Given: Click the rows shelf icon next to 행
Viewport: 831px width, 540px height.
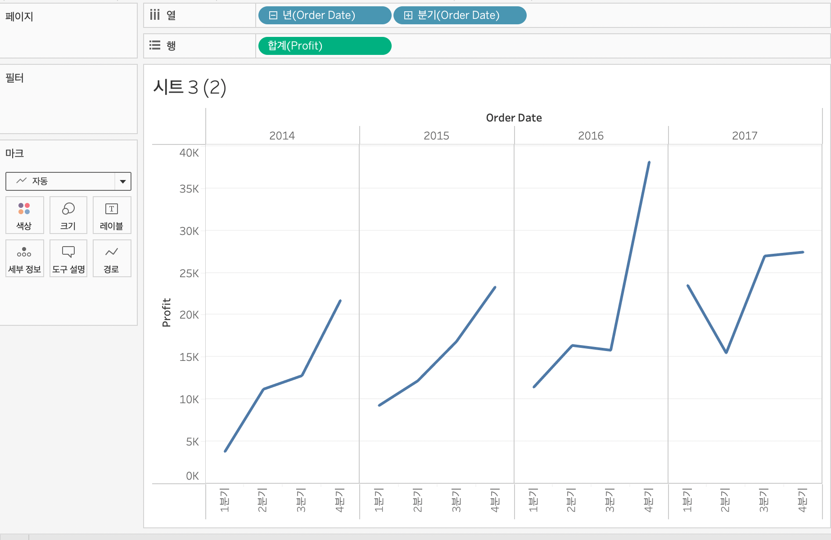Looking at the screenshot, I should click(155, 45).
